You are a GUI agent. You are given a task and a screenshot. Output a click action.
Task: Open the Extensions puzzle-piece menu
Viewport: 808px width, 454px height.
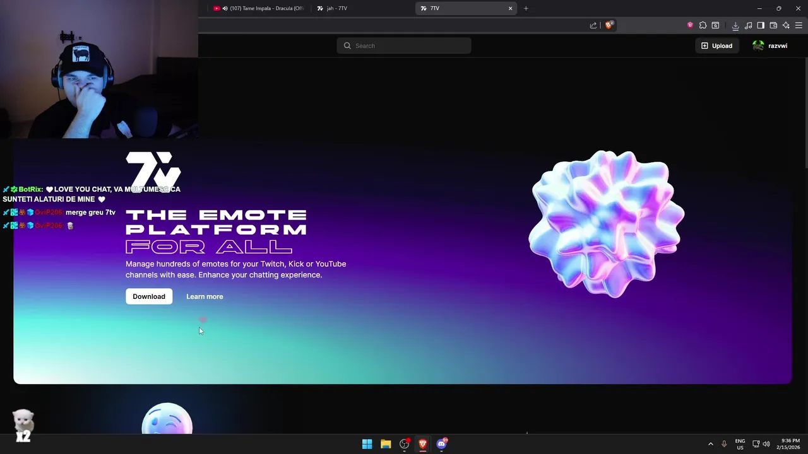coord(703,25)
